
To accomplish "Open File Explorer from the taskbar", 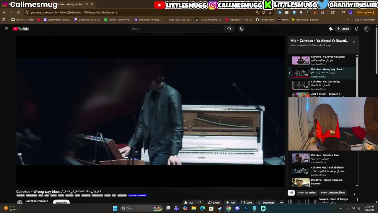I will [x=194, y=208].
